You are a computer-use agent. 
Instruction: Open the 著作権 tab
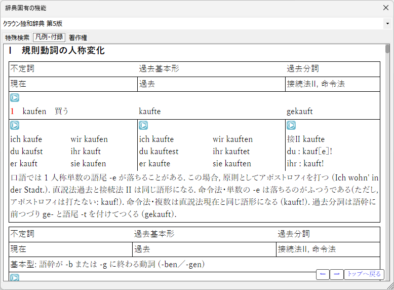(x=78, y=38)
